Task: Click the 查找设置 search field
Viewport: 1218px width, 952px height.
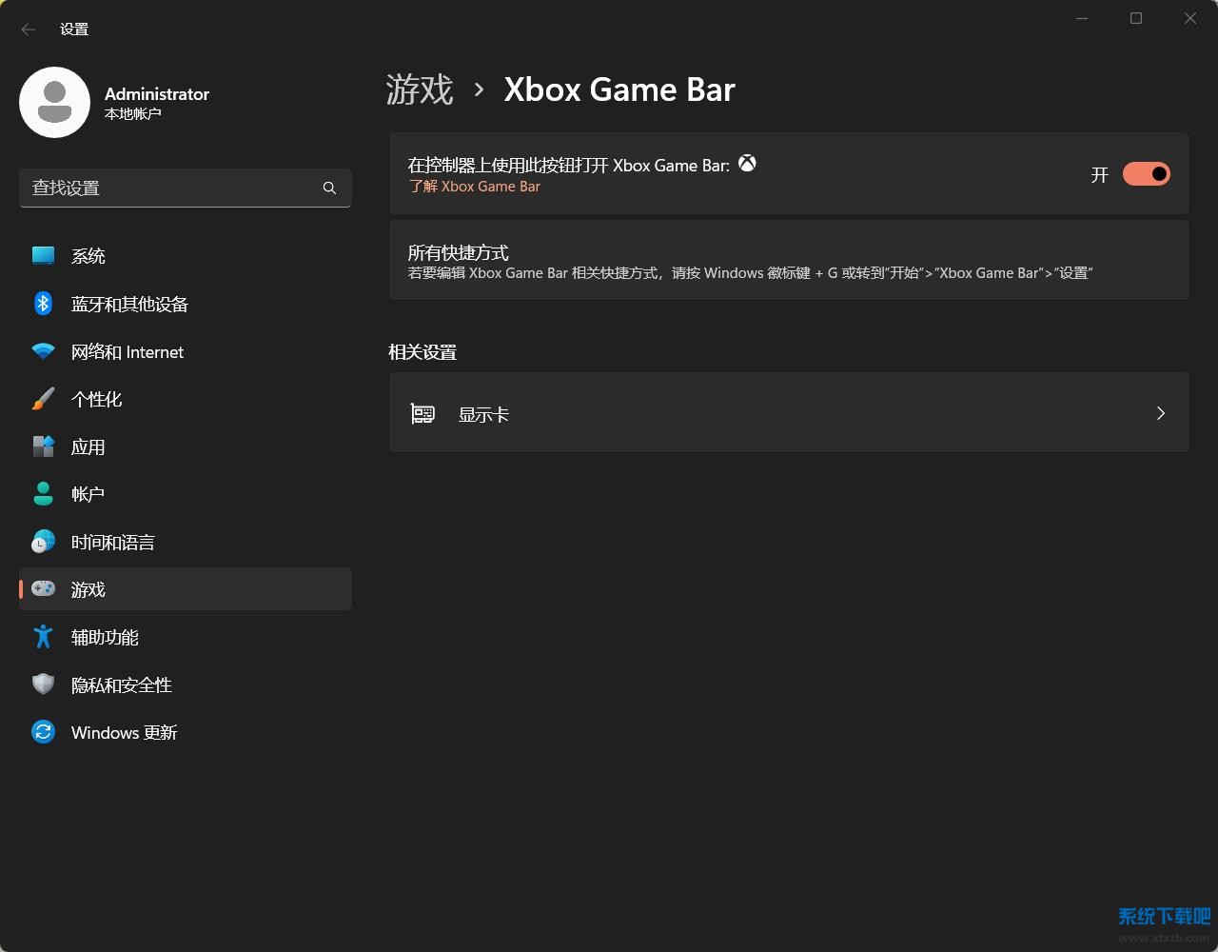Action: [171, 188]
